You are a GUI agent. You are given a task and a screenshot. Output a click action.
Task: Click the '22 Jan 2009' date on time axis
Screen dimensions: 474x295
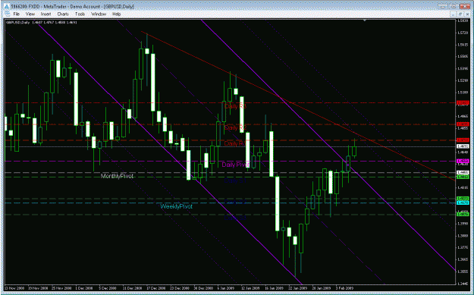(298, 287)
